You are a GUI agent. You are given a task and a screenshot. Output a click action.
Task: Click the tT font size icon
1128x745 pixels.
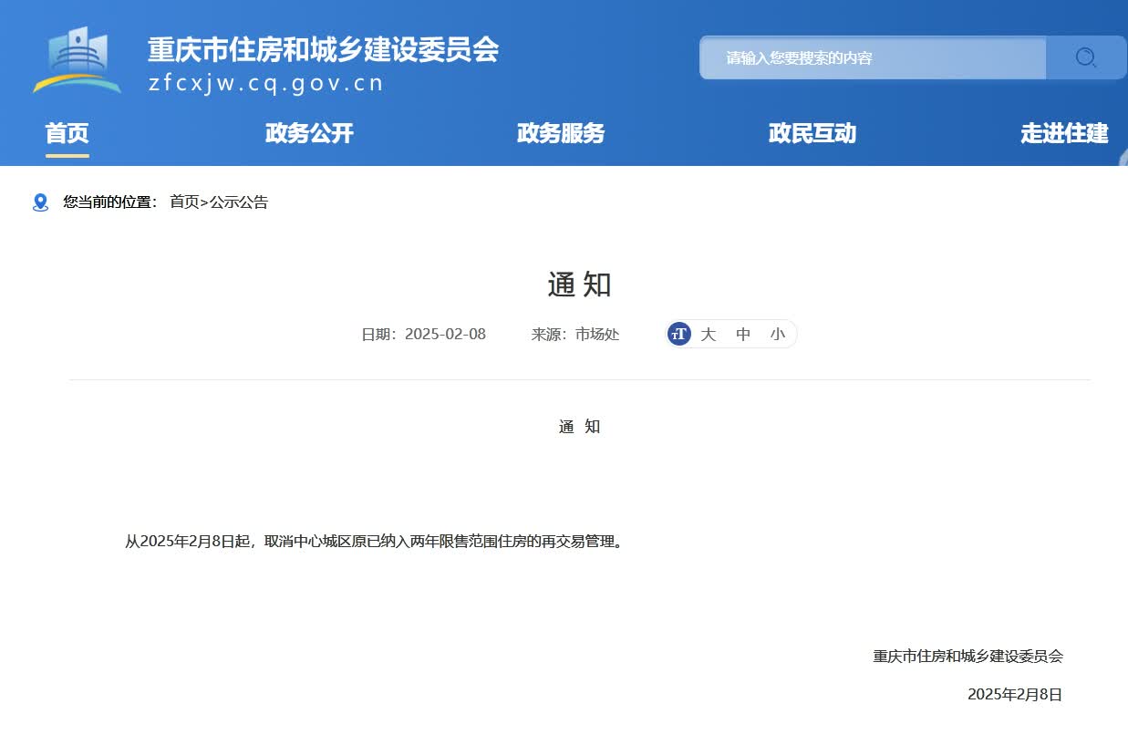point(679,334)
